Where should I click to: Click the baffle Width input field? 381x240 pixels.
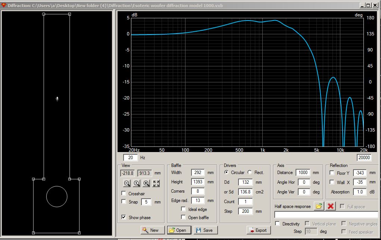pyautogui.click(x=198, y=173)
